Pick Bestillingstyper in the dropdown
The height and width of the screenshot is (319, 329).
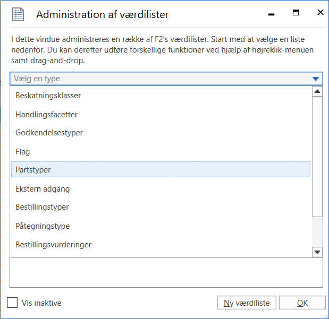pos(42,207)
